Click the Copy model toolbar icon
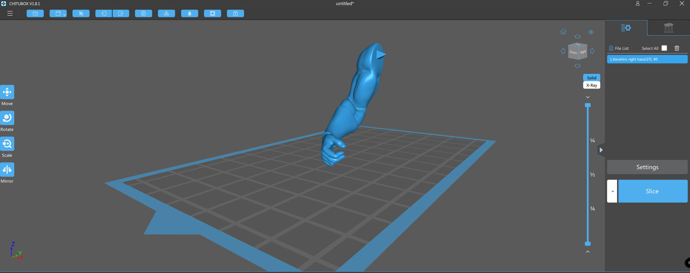Viewport: 690px width, 273px height. pos(143,13)
